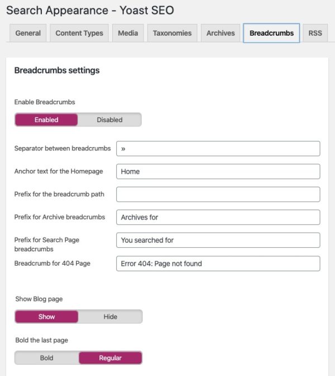Set Enable Breadcrumbs to Enabled
Viewport: 335px width, 376px height.
coord(46,120)
